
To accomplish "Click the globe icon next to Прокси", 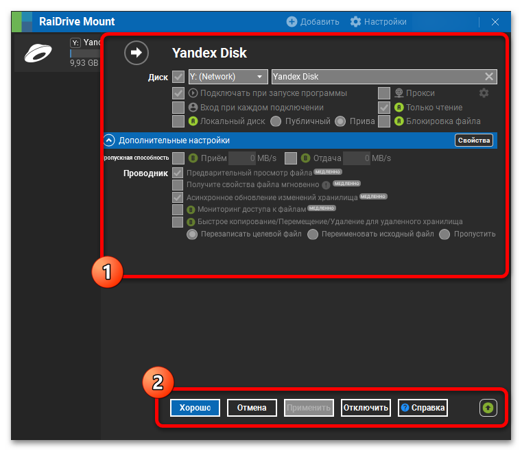I will 399,93.
